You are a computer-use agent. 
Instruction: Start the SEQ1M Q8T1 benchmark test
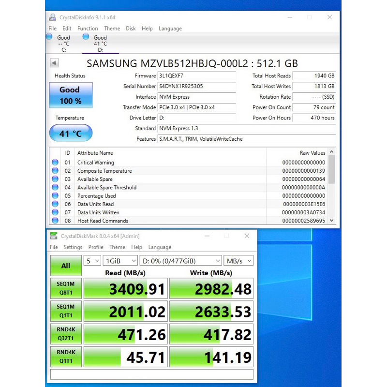click(66, 288)
